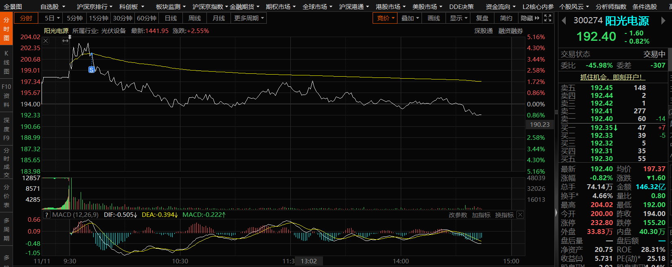Open the 自选股 menu
The height and width of the screenshot is (267, 672).
click(53, 7)
